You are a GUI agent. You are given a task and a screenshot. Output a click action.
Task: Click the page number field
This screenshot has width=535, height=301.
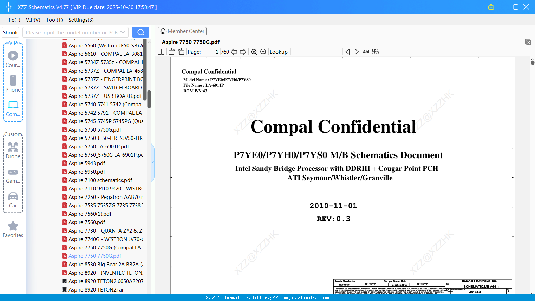click(x=211, y=52)
